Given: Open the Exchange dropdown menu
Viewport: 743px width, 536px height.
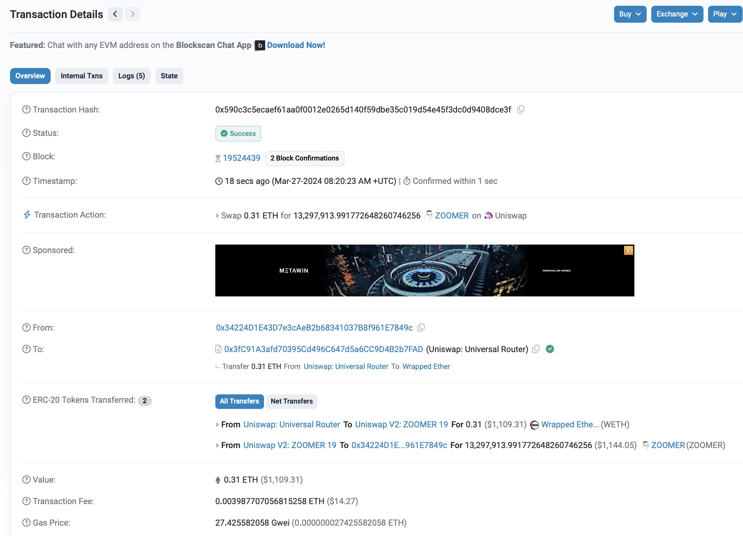Looking at the screenshot, I should click(677, 14).
